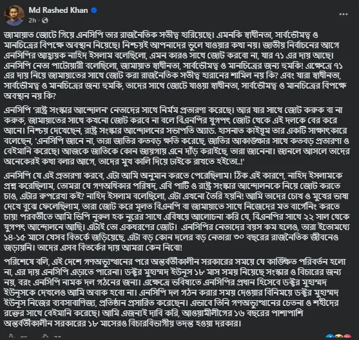Viewport: 359px width, 340px height.
Task: Click the blue Like reaction emoji
Action: [x=330, y=337]
